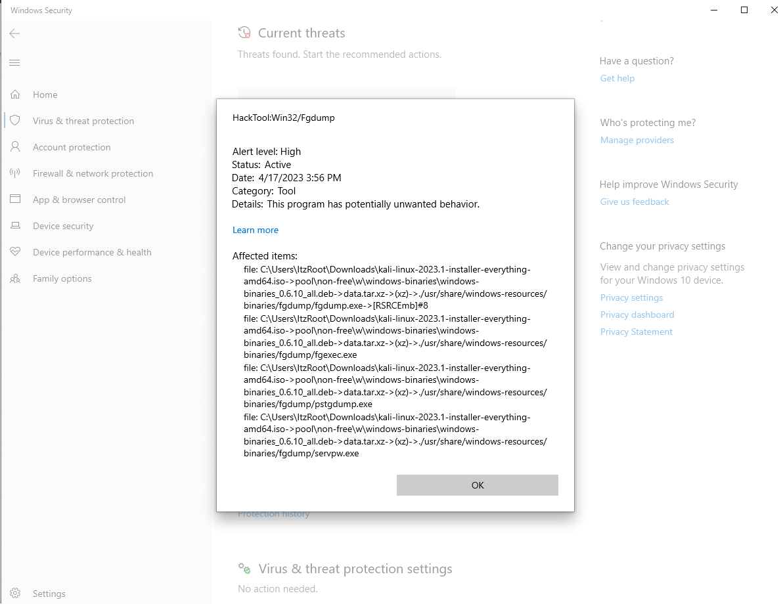Open the Get help link

(x=617, y=78)
